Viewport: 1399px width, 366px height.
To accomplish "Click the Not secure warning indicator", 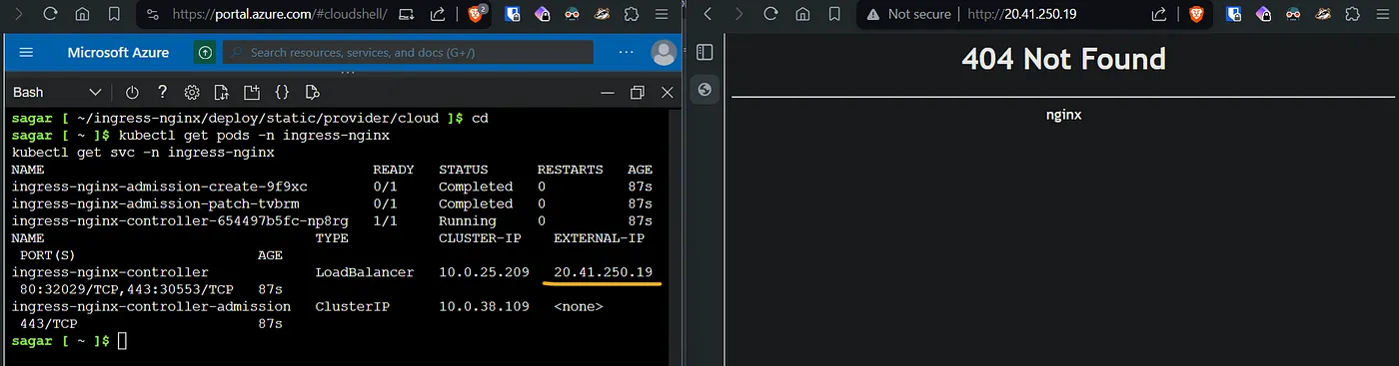I will point(908,15).
